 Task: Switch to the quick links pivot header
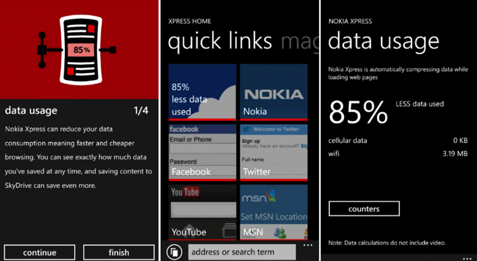[220, 42]
